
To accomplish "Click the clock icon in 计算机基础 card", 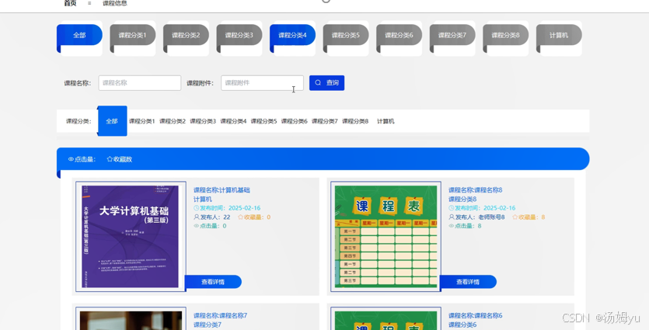I will tap(197, 208).
